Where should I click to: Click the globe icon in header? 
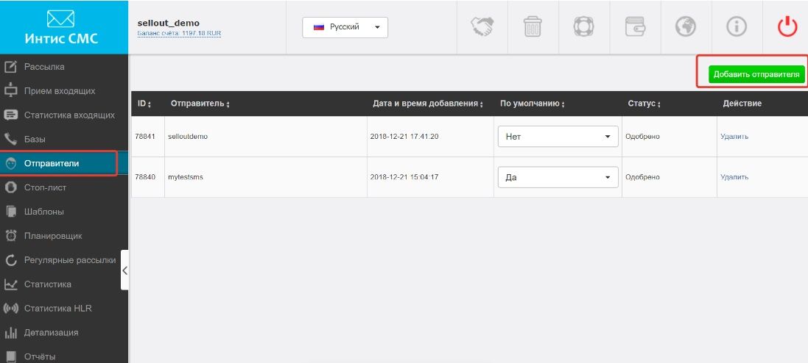[685, 26]
